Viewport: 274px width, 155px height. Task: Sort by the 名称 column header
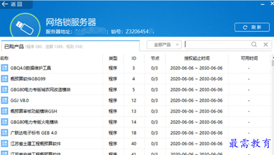tap(4, 58)
